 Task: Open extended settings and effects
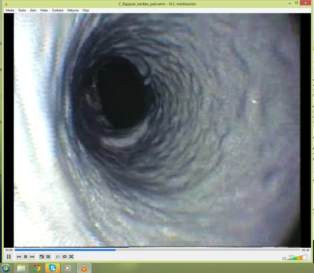coord(48,257)
